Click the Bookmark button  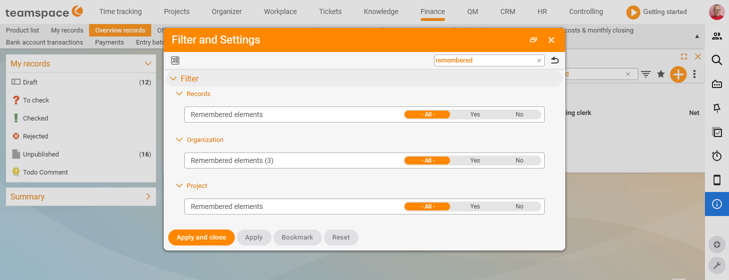tap(297, 237)
